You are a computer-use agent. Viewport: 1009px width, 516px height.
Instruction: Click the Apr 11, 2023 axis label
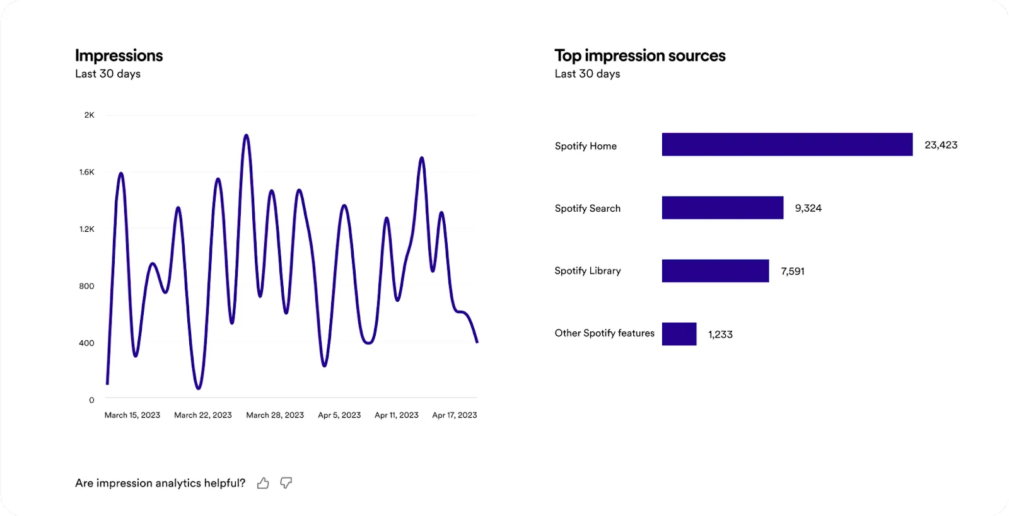pyautogui.click(x=397, y=415)
